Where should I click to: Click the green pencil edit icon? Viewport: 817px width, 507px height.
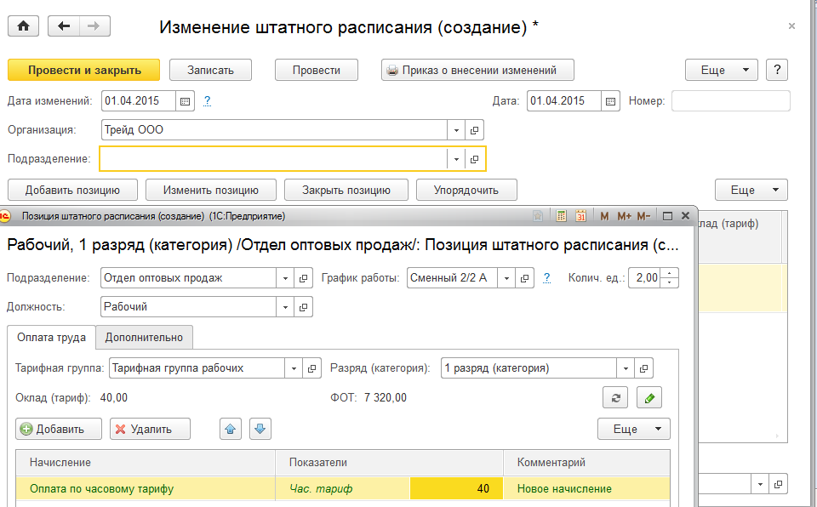coord(648,397)
